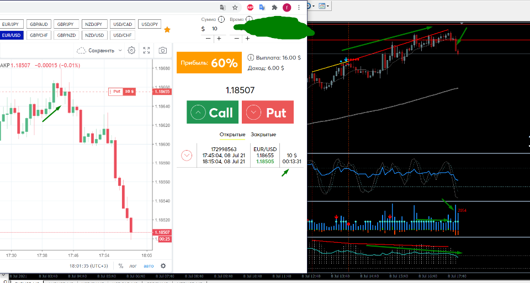Decrease the time with minus
The image size is (530, 283).
click(237, 39)
